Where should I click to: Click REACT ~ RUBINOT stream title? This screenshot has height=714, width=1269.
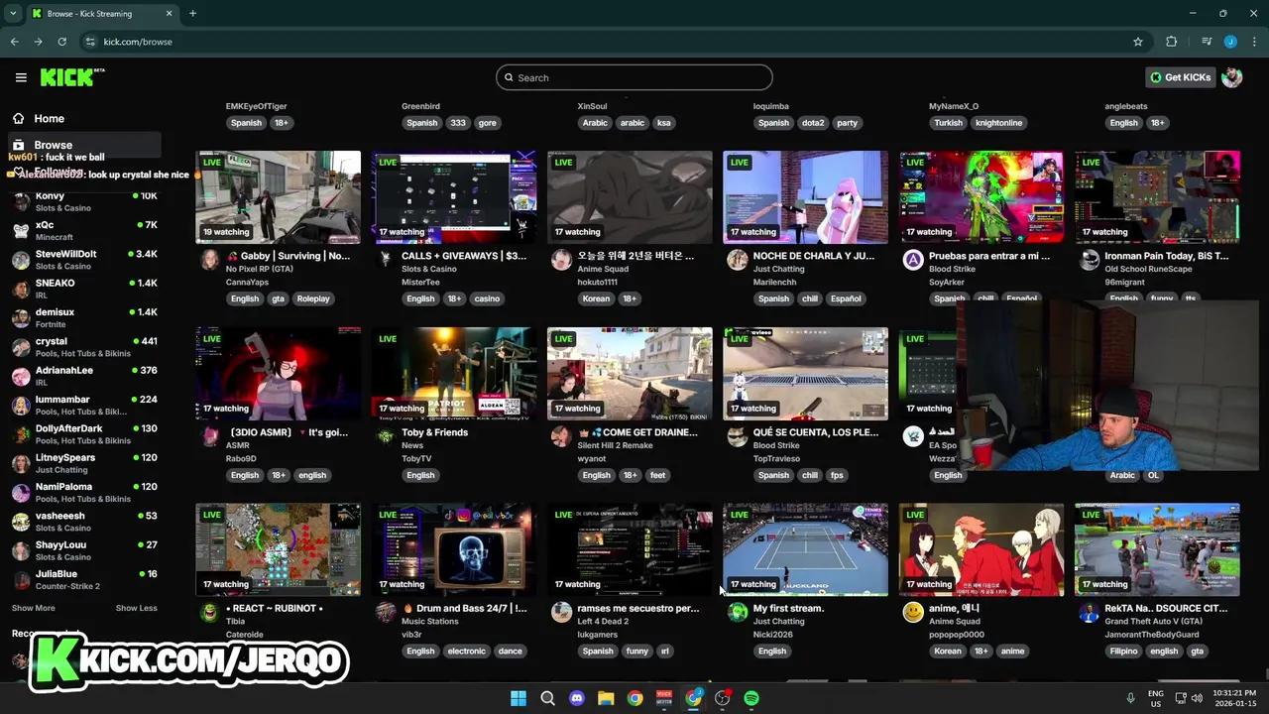point(274,609)
